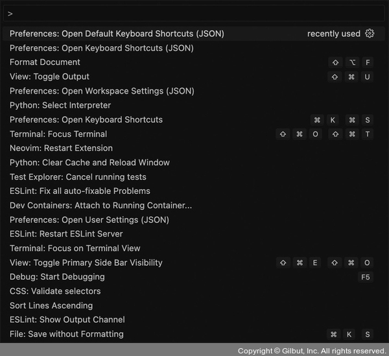Run ESLint: Restart ESLint Server
This screenshot has width=389, height=356.
point(66,234)
